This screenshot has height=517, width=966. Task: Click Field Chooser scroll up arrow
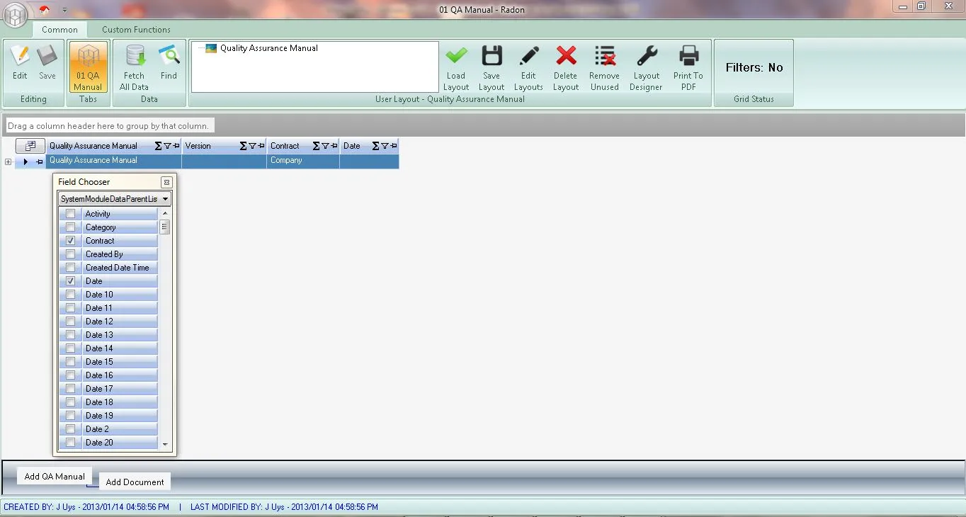click(x=165, y=213)
